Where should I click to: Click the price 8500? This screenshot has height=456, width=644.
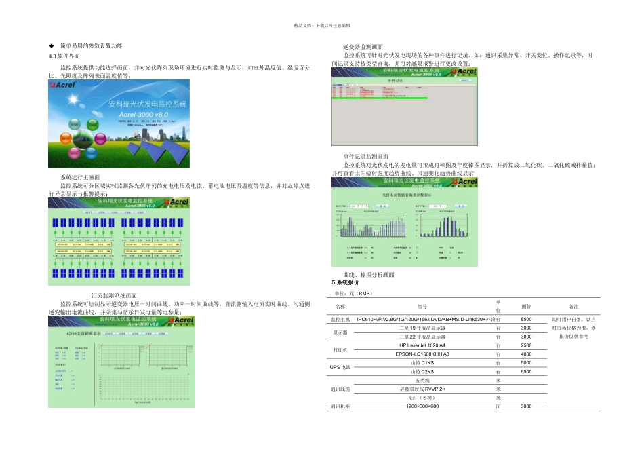526,319
